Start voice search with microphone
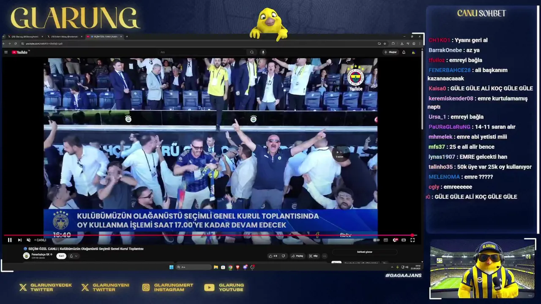541x304 pixels. 263,52
